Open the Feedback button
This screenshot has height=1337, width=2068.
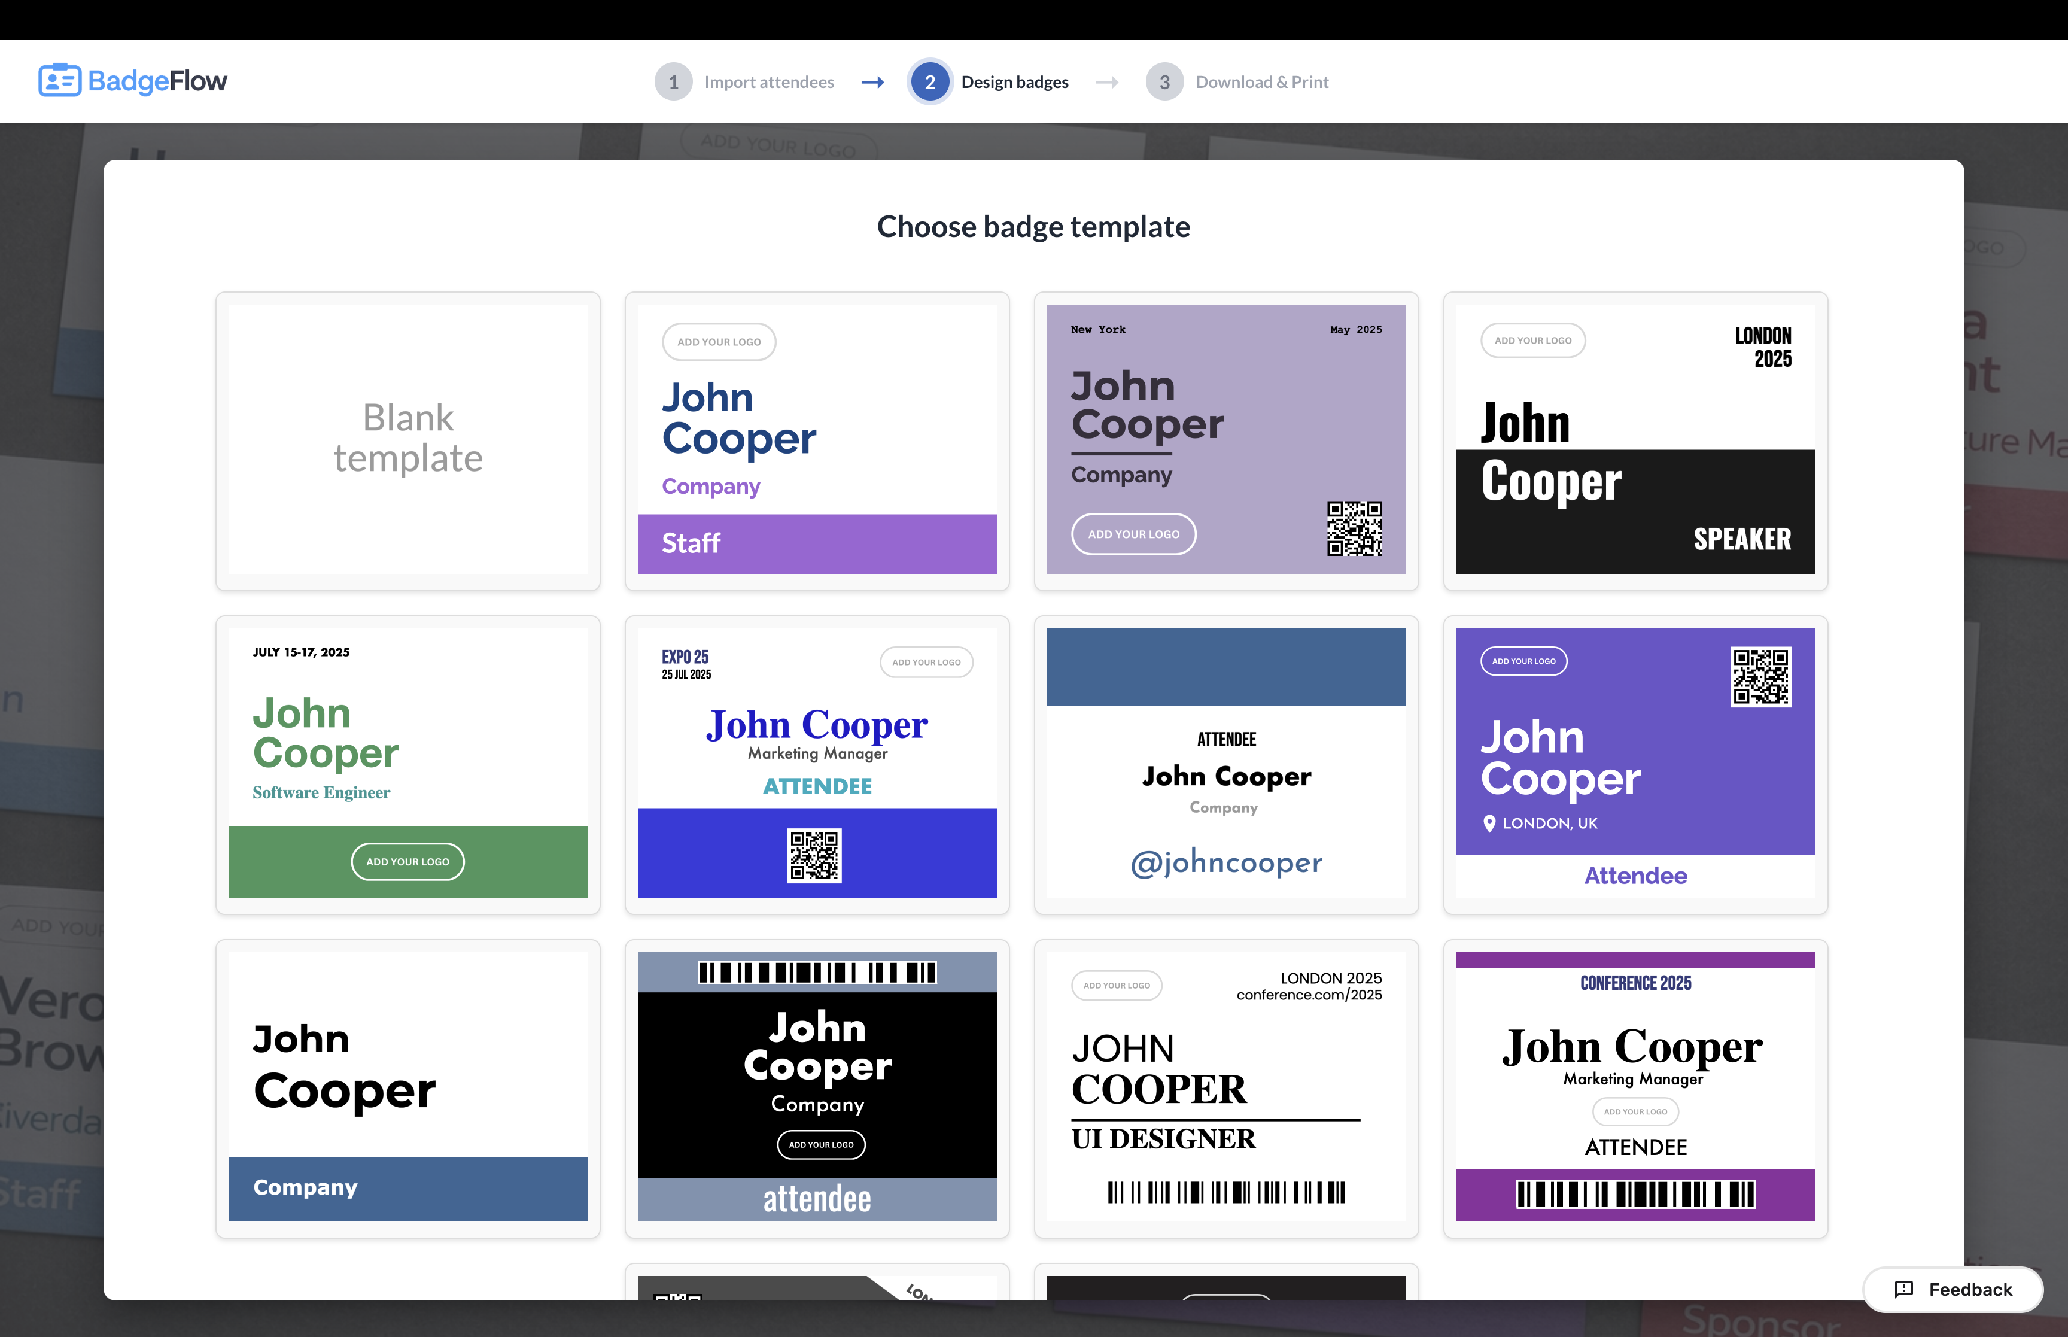[x=1953, y=1289]
